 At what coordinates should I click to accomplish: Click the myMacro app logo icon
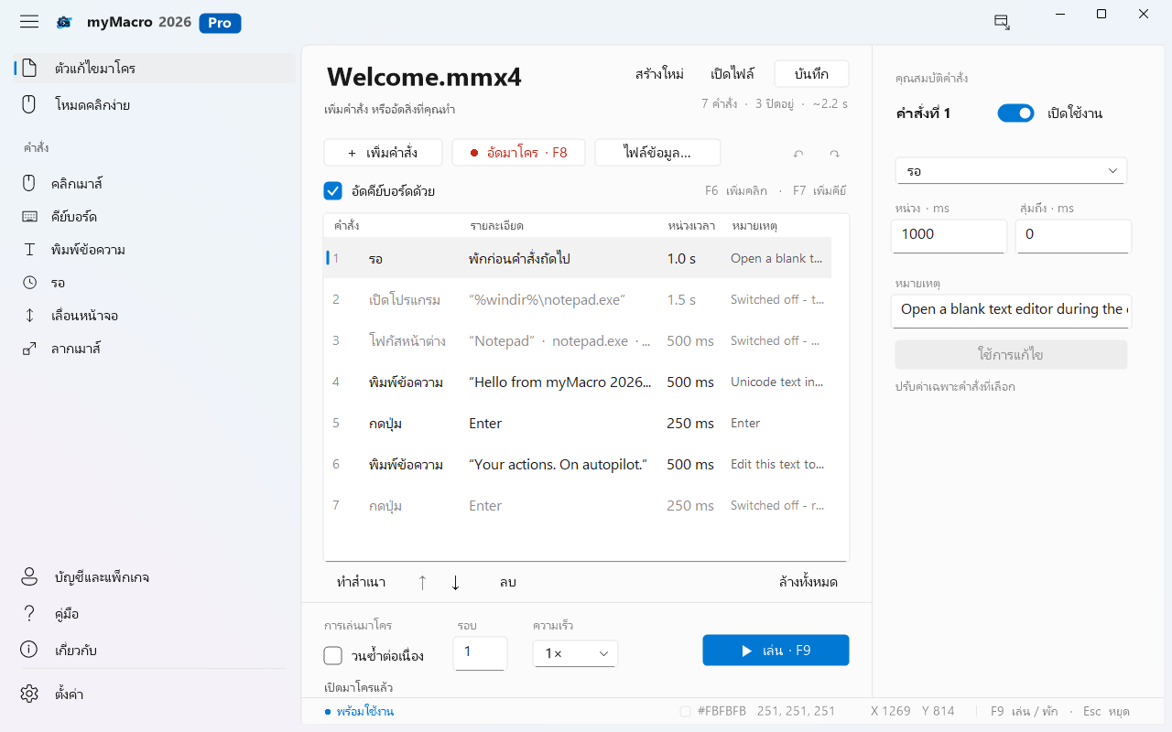64,23
